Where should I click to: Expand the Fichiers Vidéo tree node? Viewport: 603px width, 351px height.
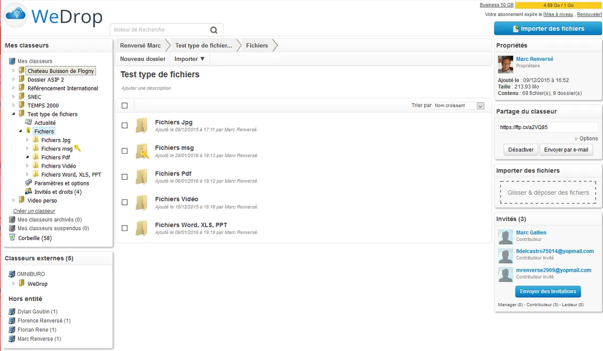28,166
